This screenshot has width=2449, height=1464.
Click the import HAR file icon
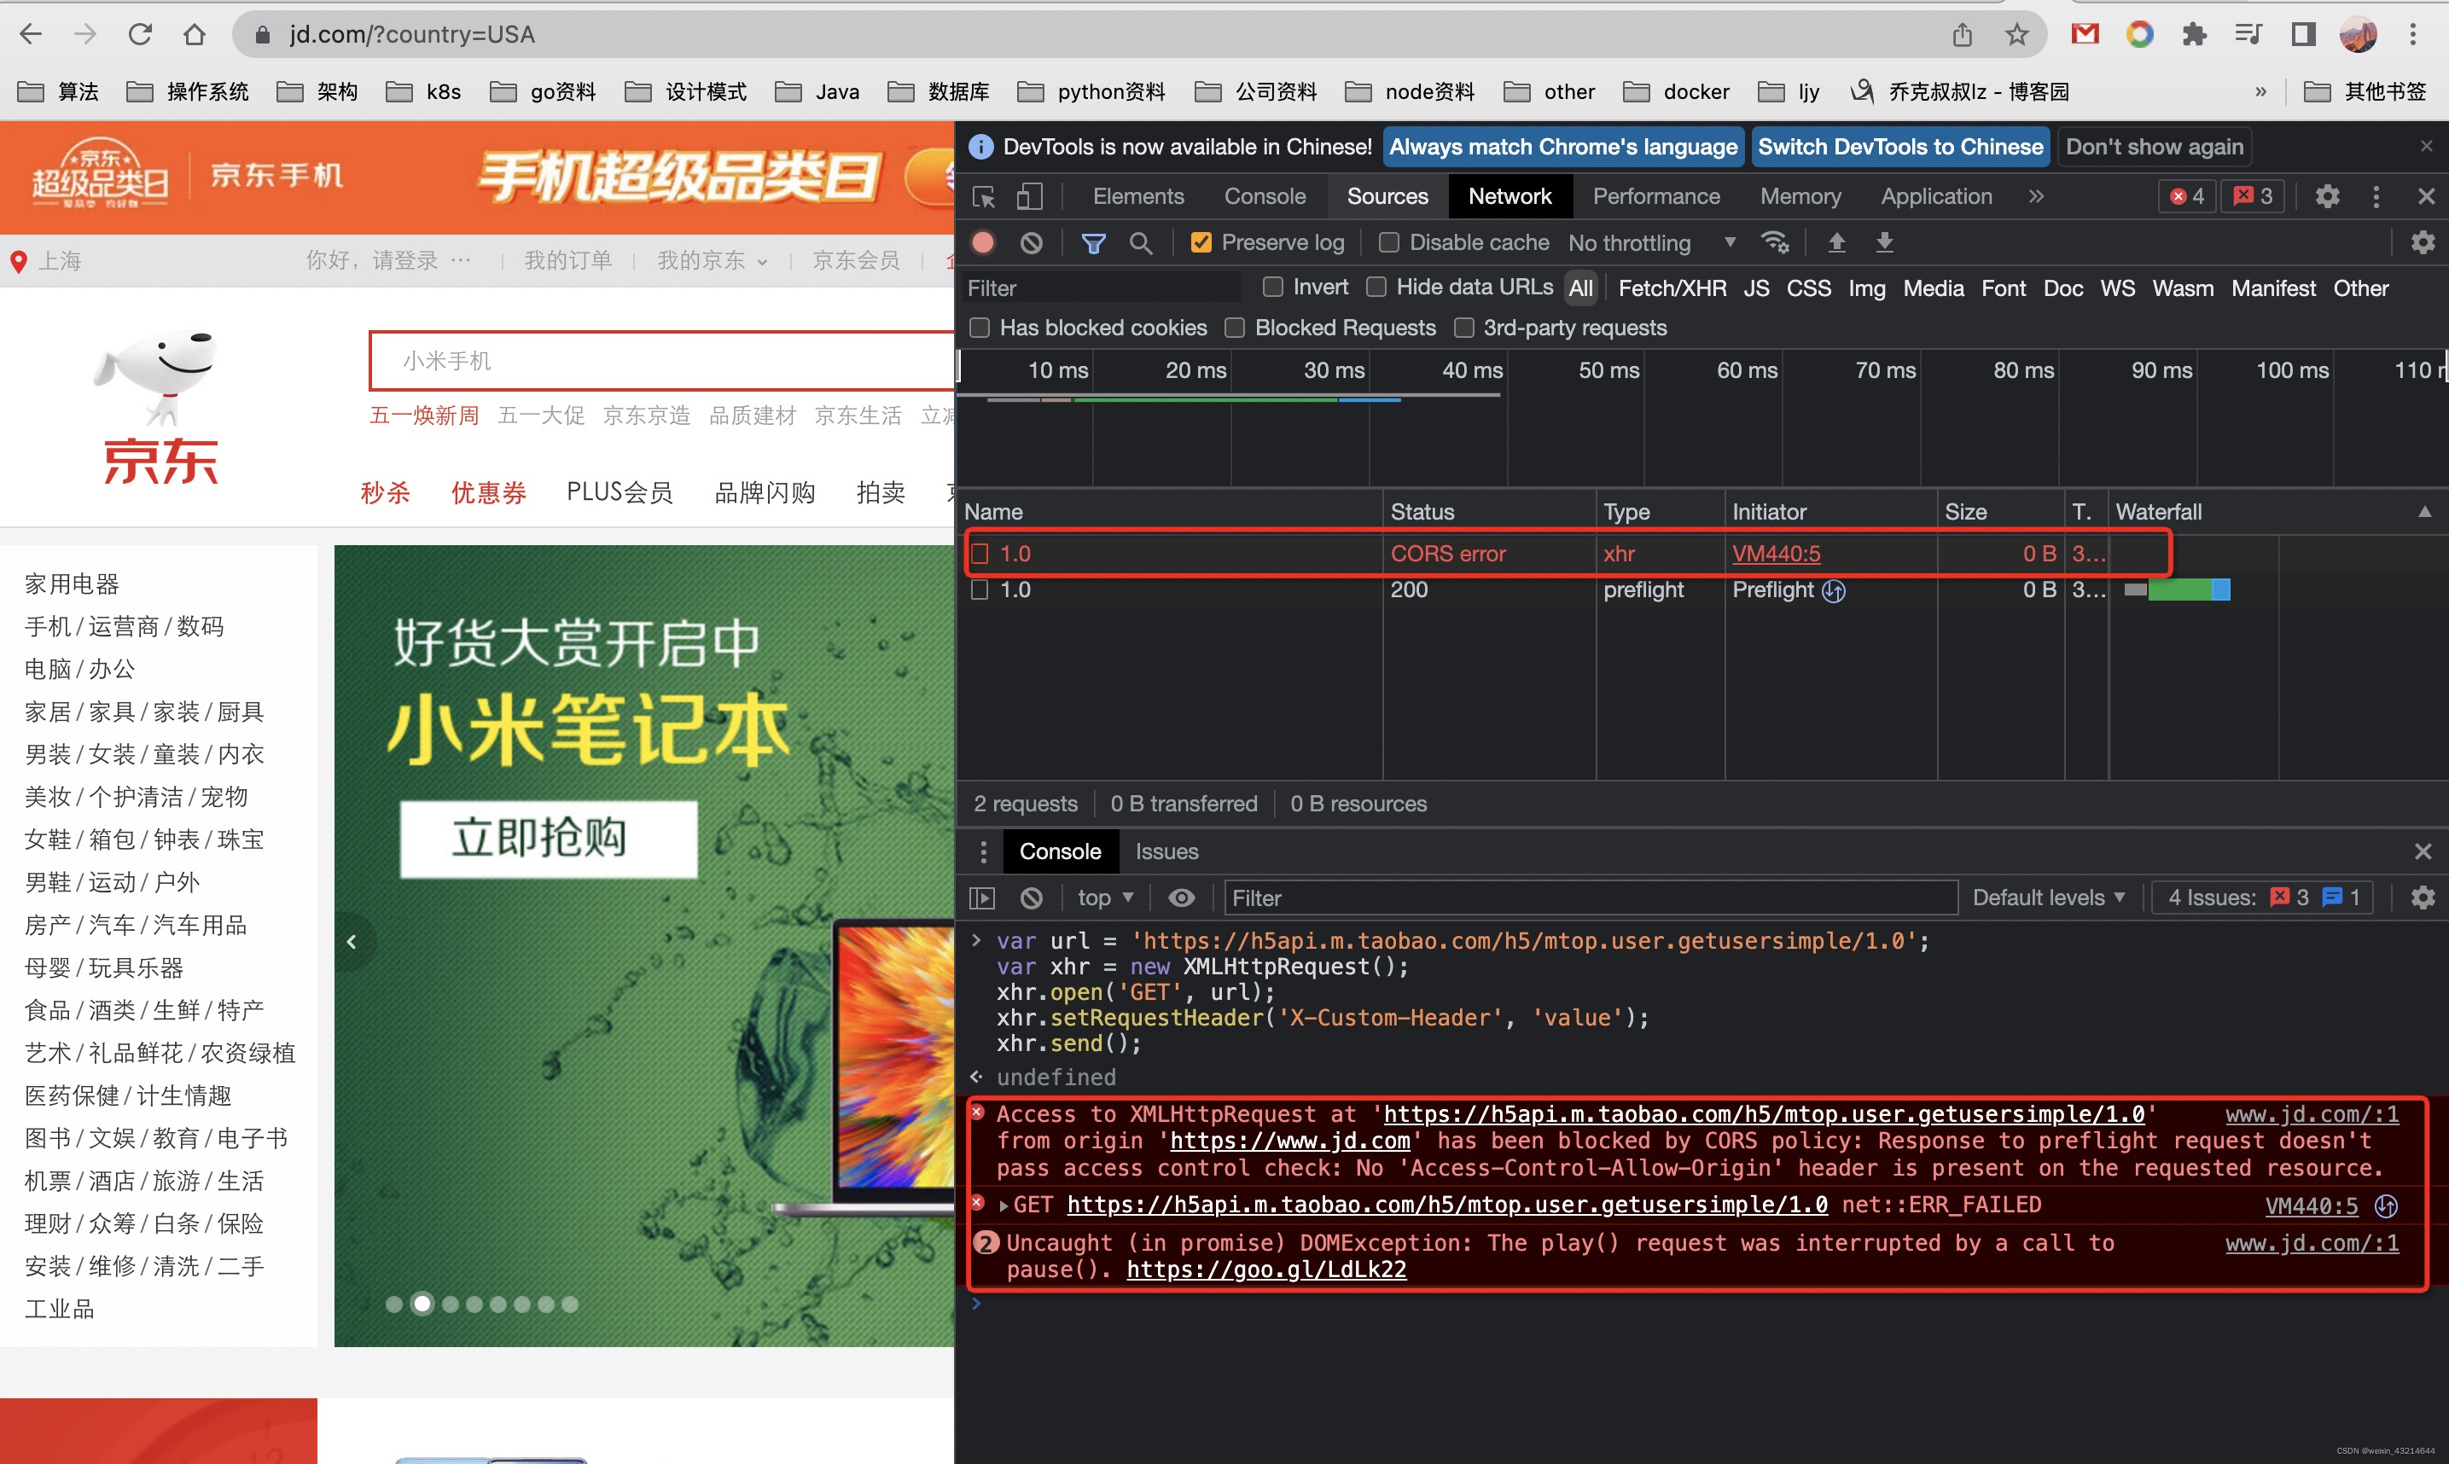coord(1835,244)
